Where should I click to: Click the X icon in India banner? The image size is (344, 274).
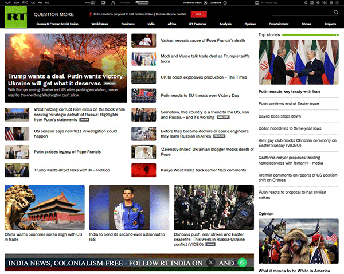(210, 263)
